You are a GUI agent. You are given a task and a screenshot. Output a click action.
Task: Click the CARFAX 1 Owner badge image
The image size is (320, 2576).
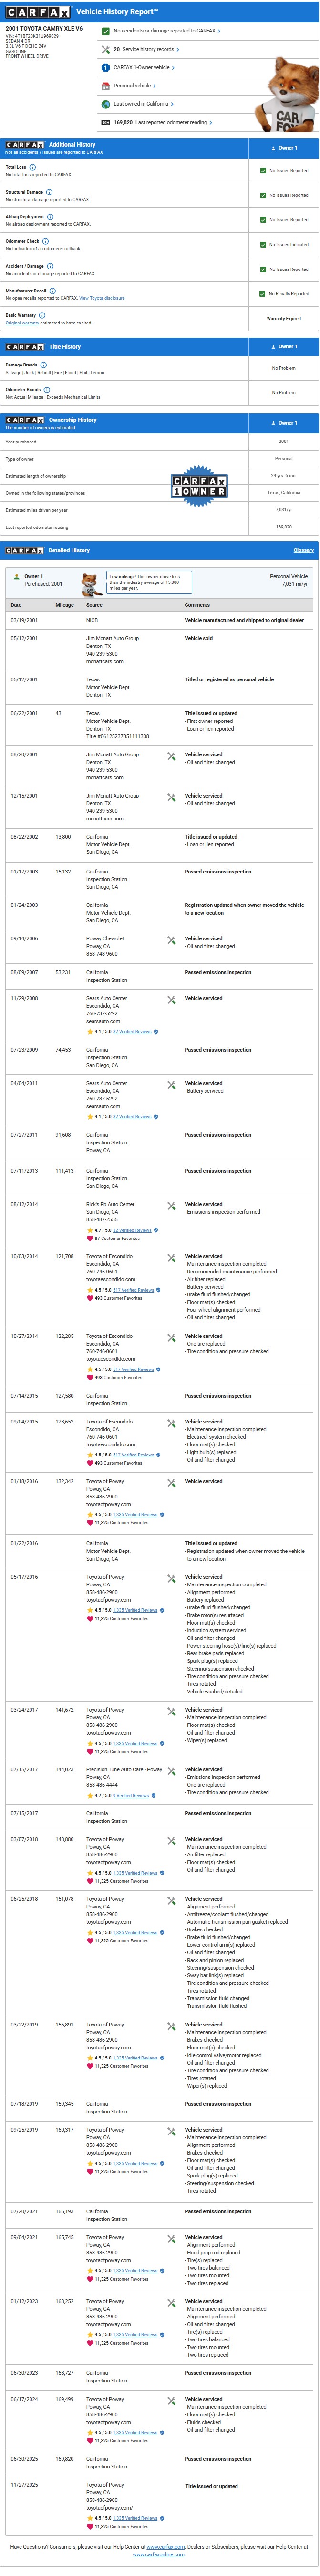[x=199, y=485]
